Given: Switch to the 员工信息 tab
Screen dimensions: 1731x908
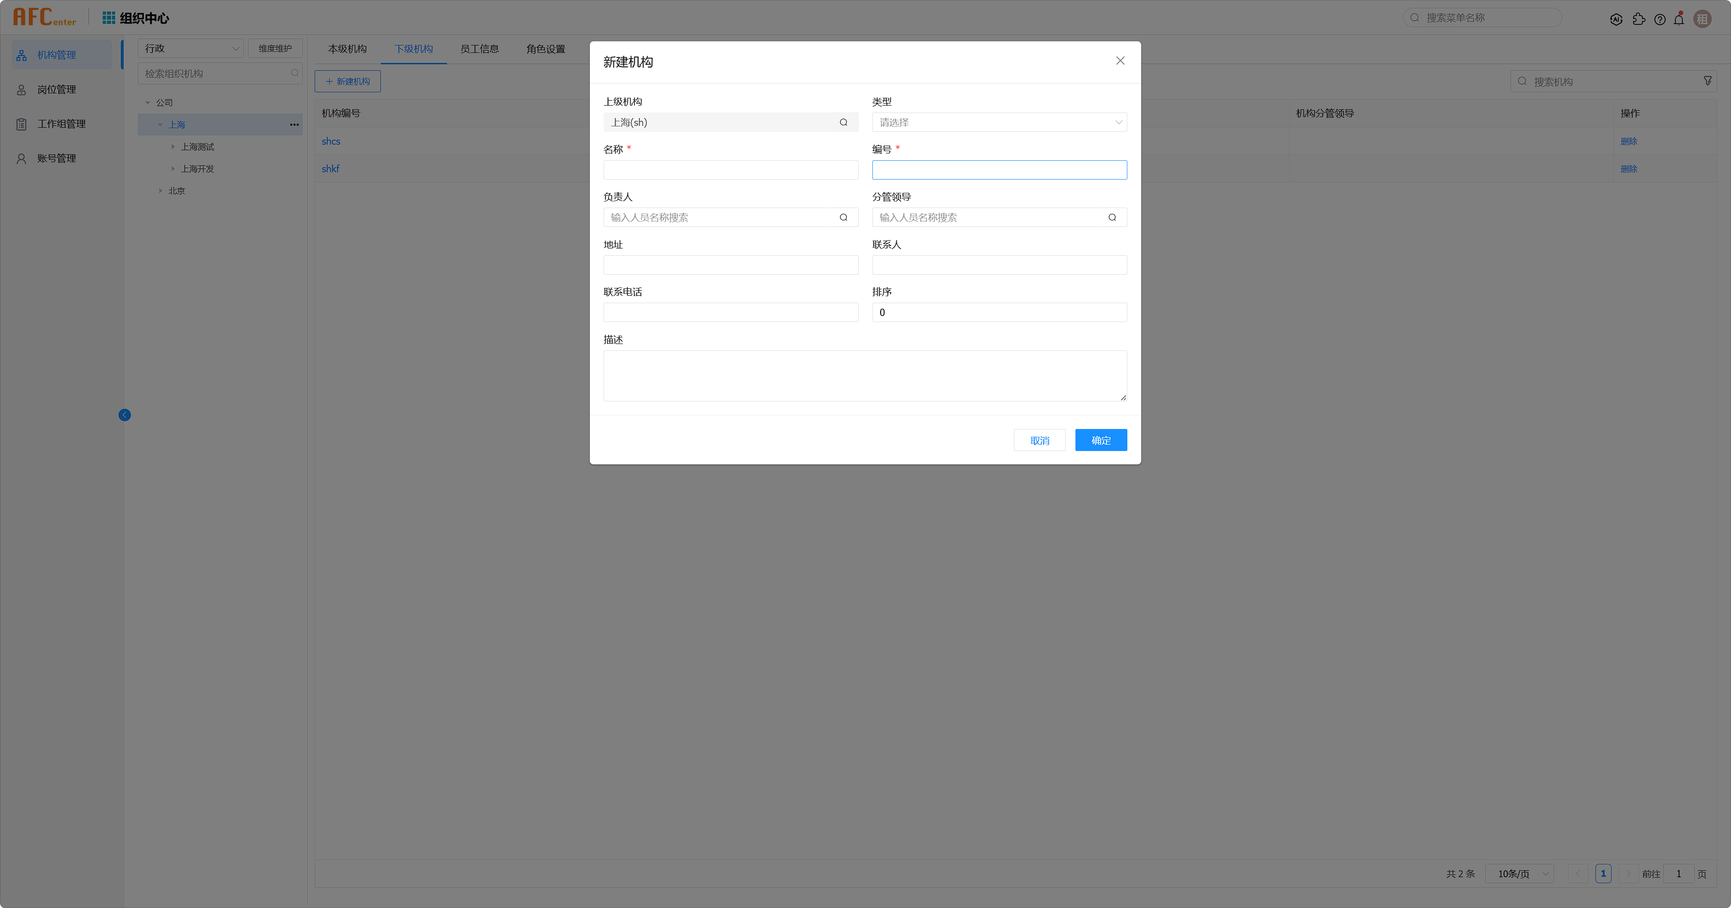Looking at the screenshot, I should (479, 49).
